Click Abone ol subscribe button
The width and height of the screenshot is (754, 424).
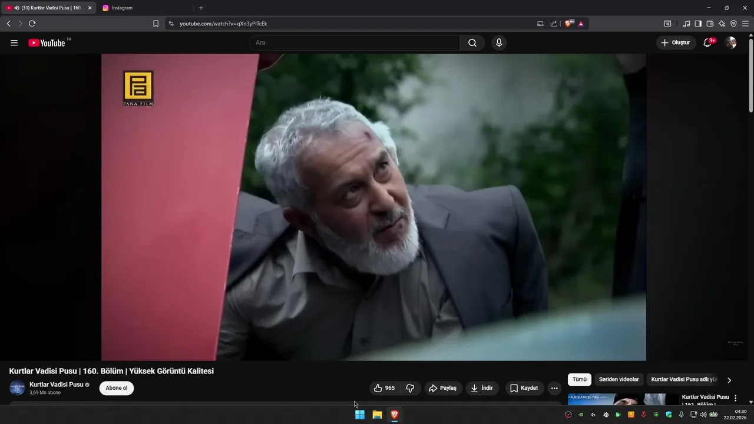pos(117,388)
